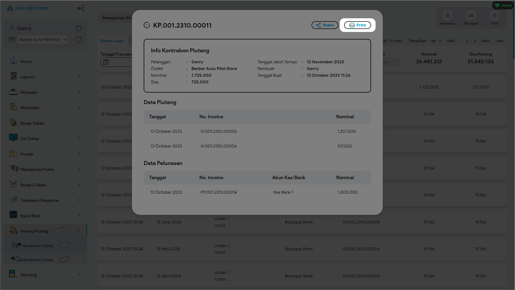Click the refresh icon beside the outlet selector
The width and height of the screenshot is (515, 290).
tap(79, 40)
